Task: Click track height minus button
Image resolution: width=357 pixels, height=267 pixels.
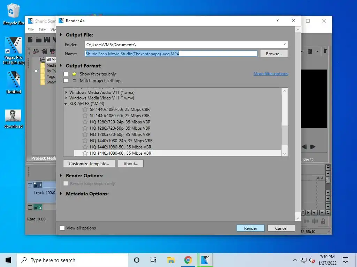Action: tap(328, 207)
